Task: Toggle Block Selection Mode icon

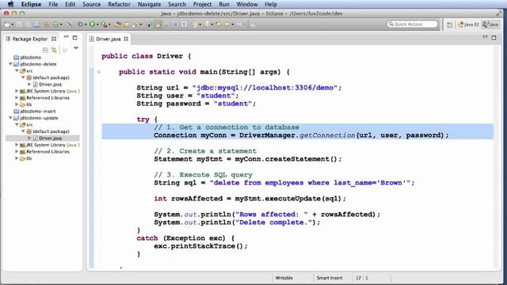Action: (176, 25)
